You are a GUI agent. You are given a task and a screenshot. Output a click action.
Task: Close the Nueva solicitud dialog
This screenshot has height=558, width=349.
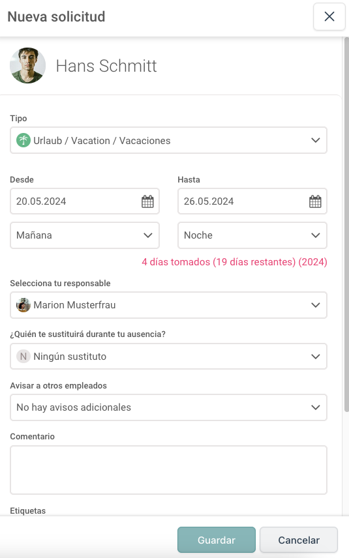(x=329, y=16)
